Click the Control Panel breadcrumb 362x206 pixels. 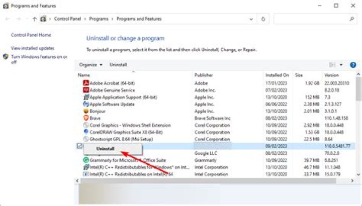pos(67,19)
